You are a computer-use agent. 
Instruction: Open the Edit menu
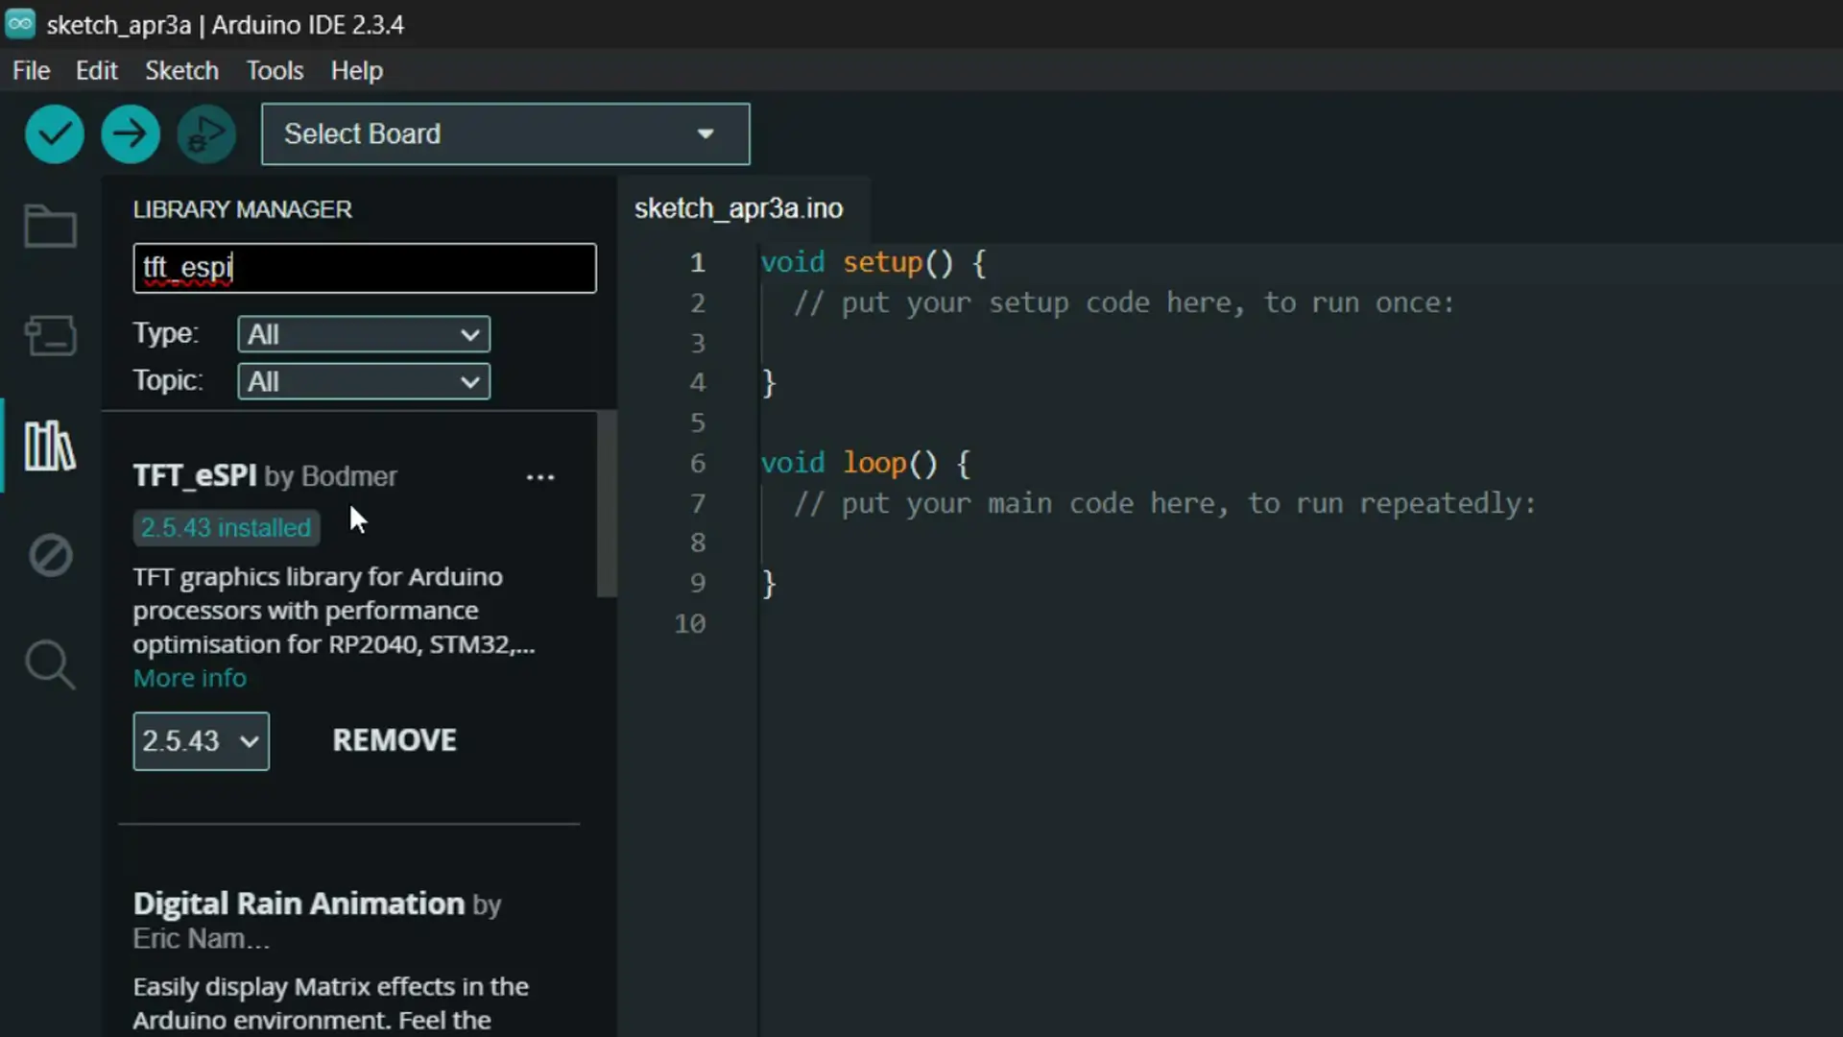pos(96,70)
